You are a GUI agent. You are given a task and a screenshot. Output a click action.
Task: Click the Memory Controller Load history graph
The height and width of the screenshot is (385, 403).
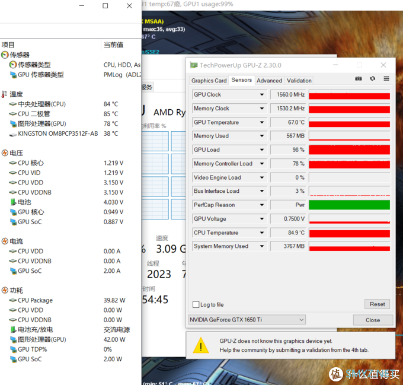[x=349, y=164]
